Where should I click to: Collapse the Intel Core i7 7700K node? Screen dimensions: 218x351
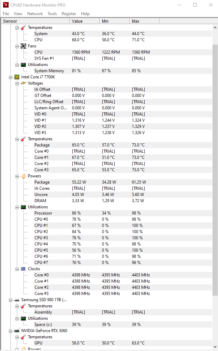click(11, 77)
